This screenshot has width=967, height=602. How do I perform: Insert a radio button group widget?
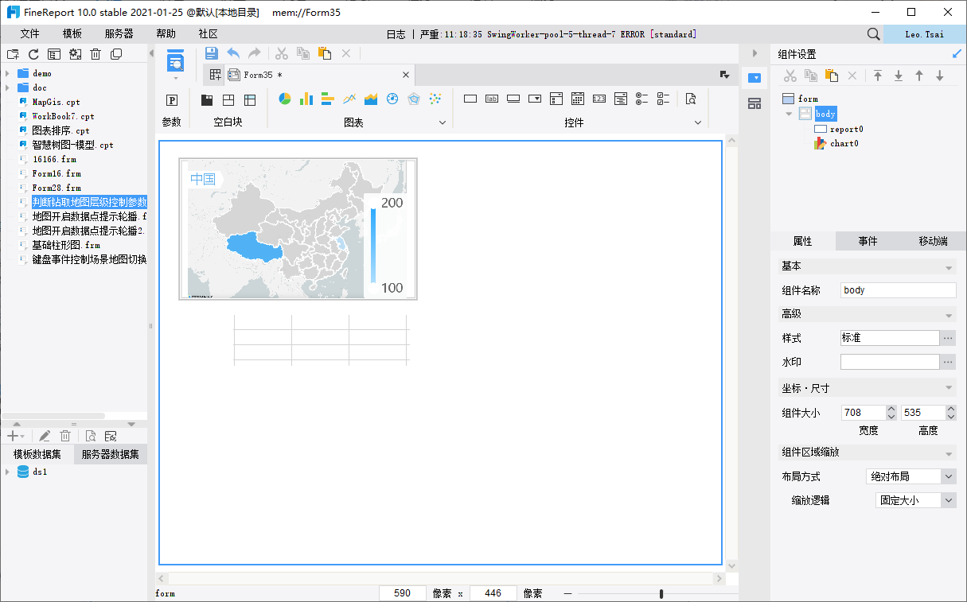(641, 99)
